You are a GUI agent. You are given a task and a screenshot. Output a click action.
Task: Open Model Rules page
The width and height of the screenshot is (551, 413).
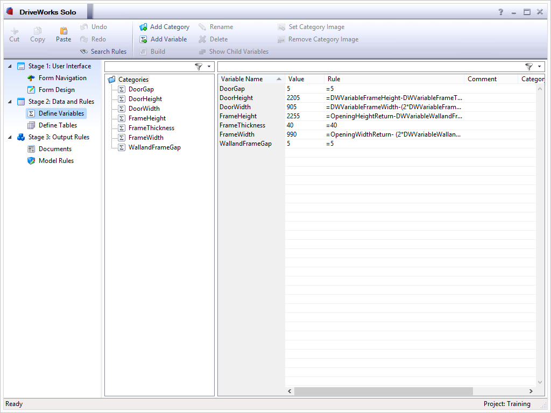(56, 161)
